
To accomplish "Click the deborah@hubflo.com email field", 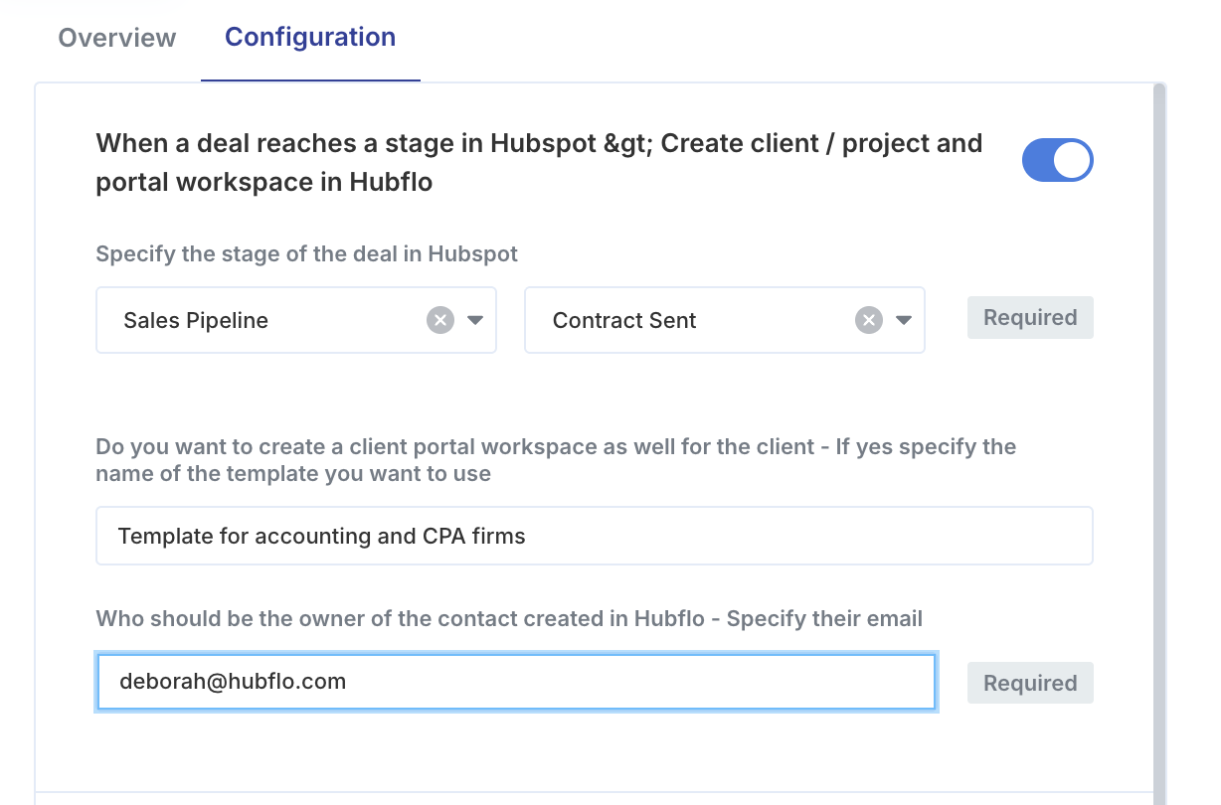I will 516,682.
